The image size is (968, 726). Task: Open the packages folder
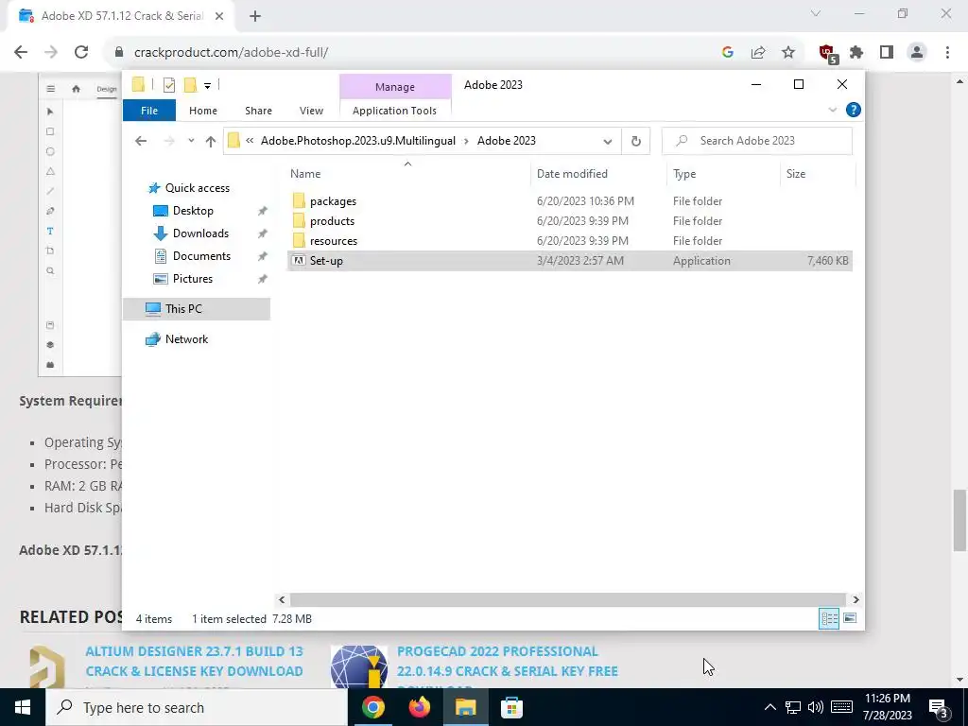click(333, 201)
